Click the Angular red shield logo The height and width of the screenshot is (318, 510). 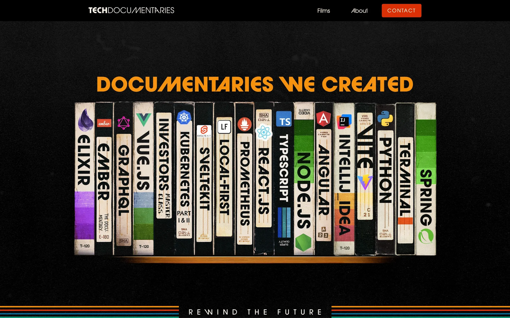[x=324, y=119]
